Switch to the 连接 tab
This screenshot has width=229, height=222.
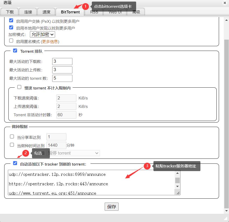pyautogui.click(x=28, y=12)
